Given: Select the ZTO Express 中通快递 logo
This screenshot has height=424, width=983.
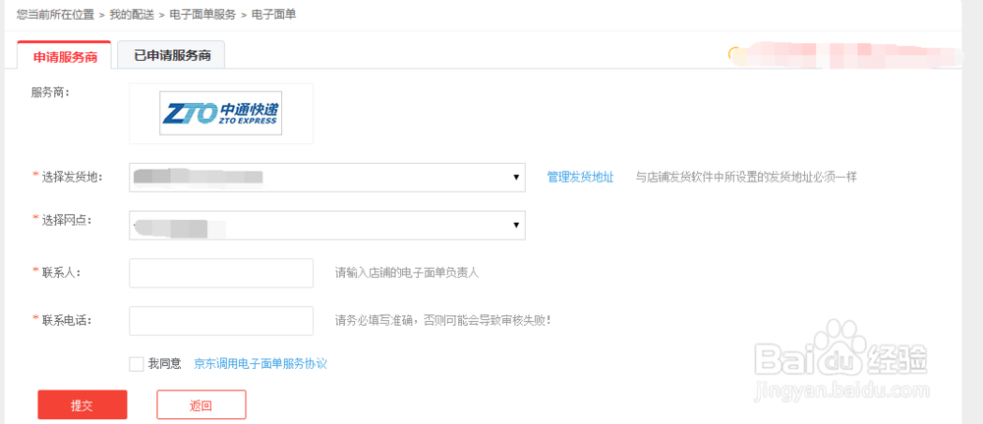Looking at the screenshot, I should (x=220, y=113).
